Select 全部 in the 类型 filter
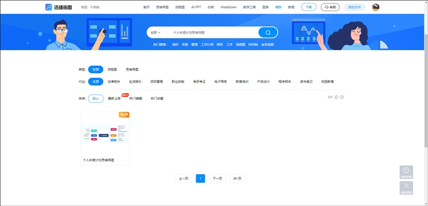Viewport: 428px width, 206px height. (x=95, y=70)
